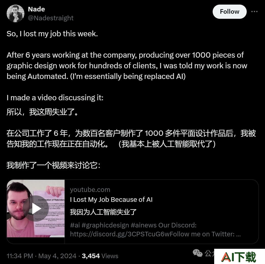Click the Chinese title 我因为人工智能失业了
265x264 pixels.
(x=103, y=212)
